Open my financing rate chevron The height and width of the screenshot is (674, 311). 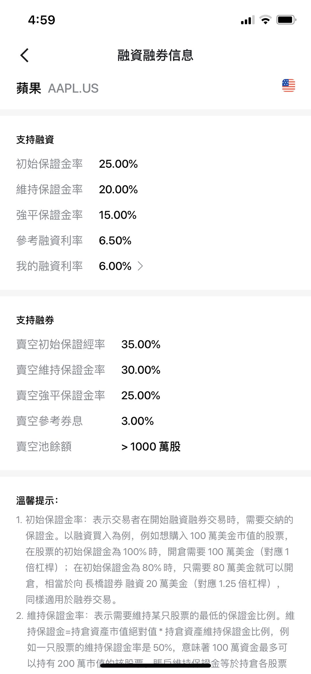[x=140, y=266]
